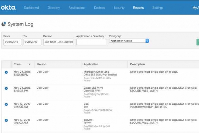This screenshot has width=199, height=133.
Task: Expand the Microsoft Office 365 log row
Action: pos(6,72)
